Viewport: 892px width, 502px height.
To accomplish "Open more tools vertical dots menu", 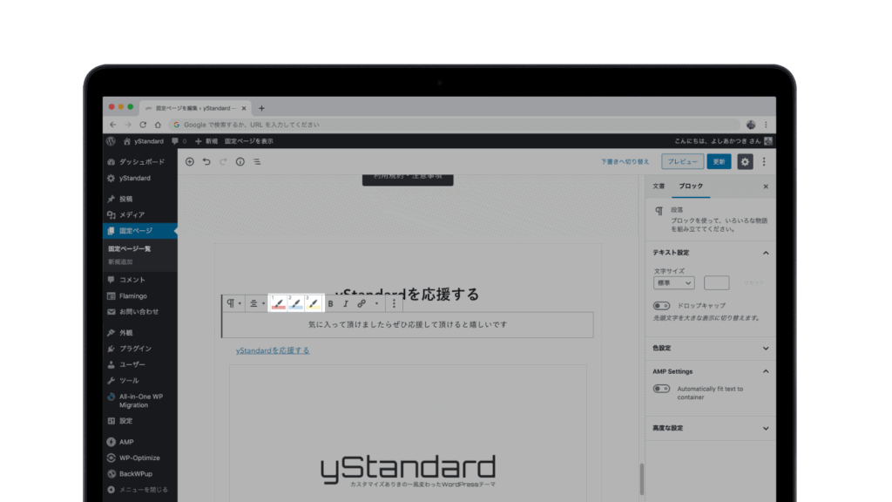I will (764, 161).
